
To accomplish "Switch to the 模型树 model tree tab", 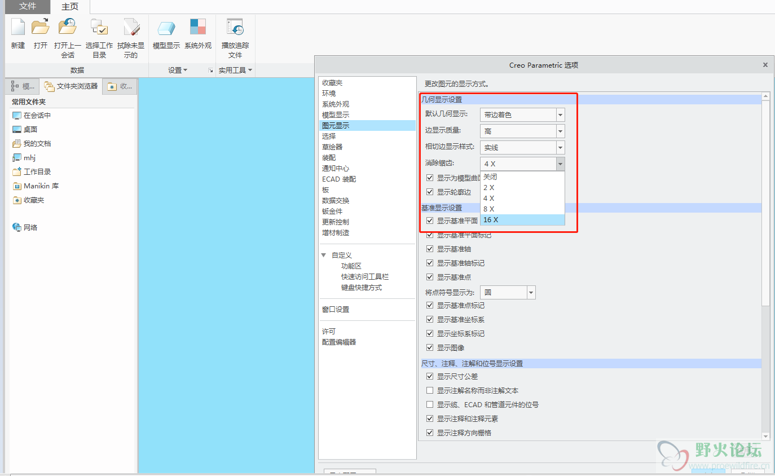I will coord(23,86).
